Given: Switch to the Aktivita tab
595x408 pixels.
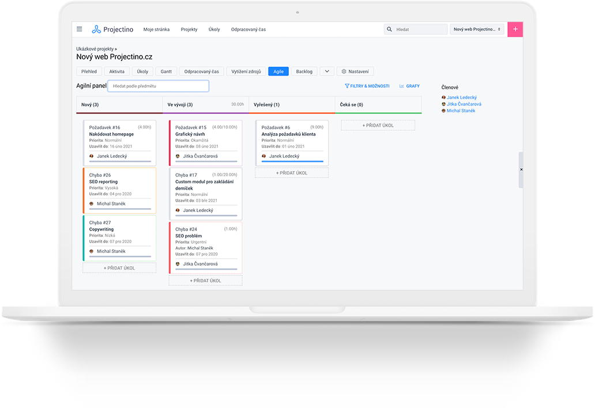Looking at the screenshot, I should (x=117, y=71).
